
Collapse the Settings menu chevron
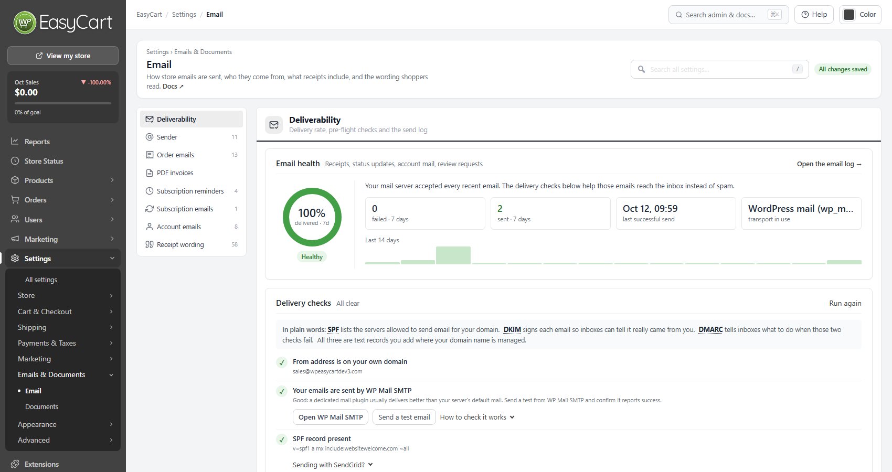(112, 259)
